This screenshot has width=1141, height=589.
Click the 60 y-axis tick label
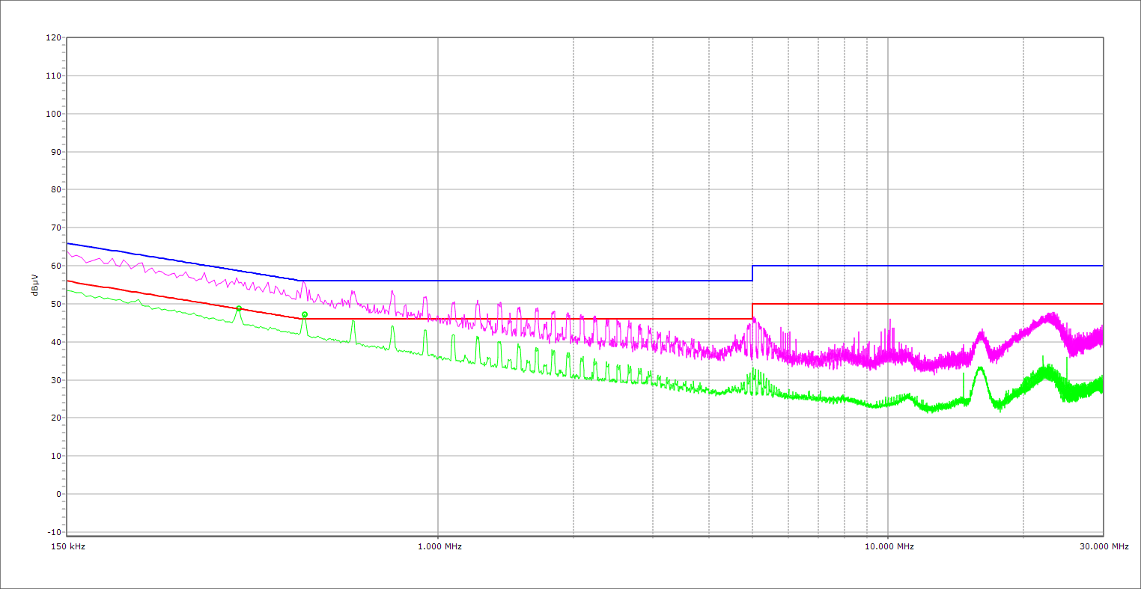[55, 266]
